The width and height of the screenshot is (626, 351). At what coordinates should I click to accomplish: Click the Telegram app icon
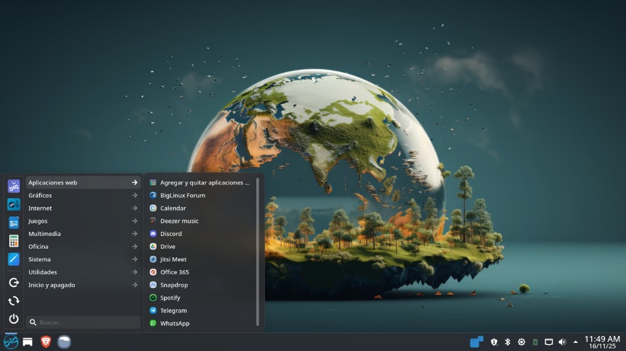point(153,311)
